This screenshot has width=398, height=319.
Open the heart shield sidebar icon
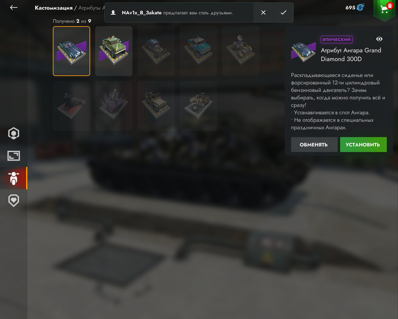tap(14, 201)
